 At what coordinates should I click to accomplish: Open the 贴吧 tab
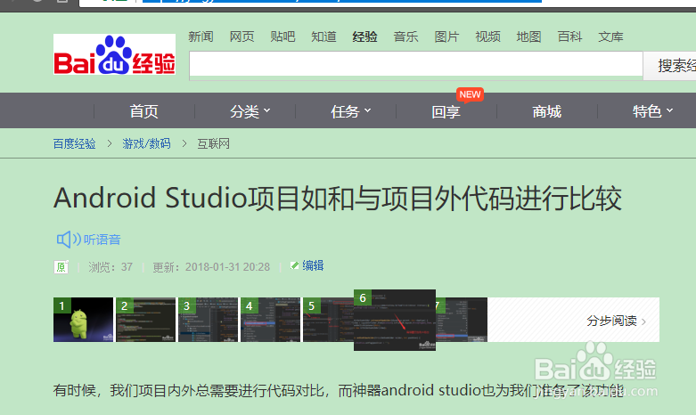282,37
